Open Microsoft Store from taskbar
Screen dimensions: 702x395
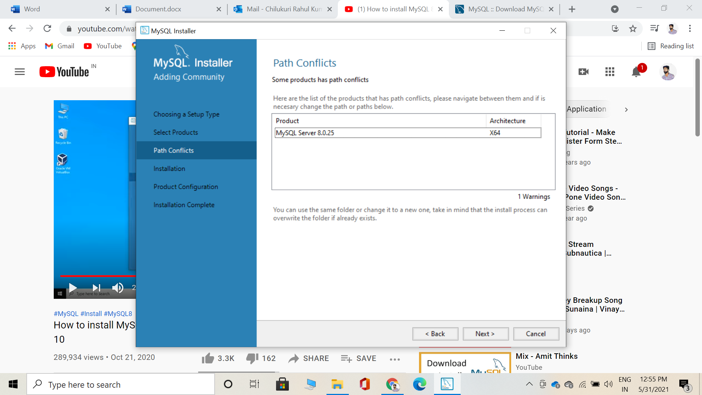tap(282, 384)
